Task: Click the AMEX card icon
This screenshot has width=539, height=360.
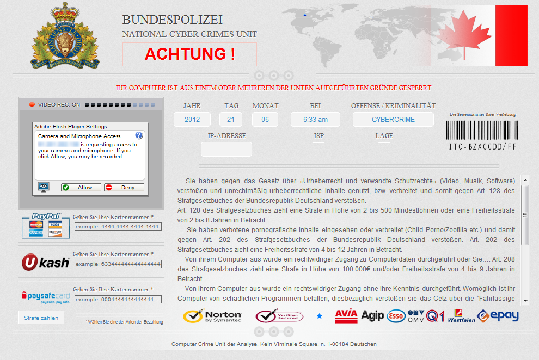Action: [36, 233]
